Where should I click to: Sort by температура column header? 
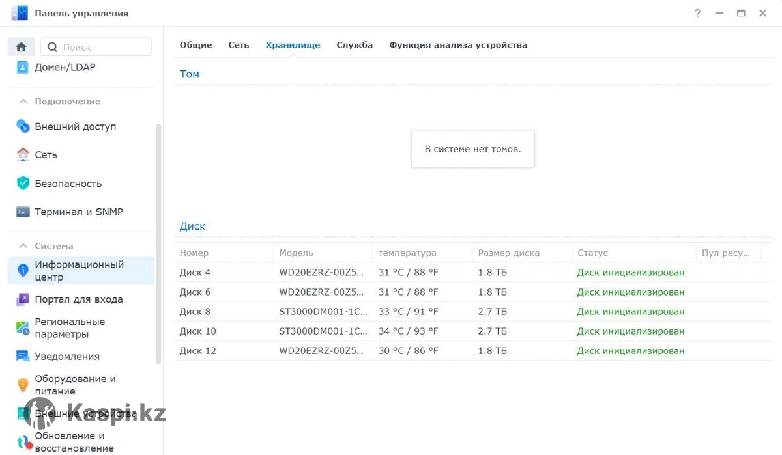(407, 253)
